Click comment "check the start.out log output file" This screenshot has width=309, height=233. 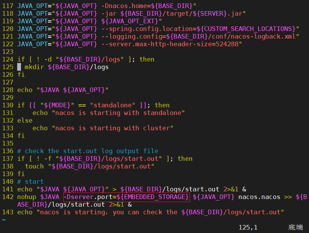pyautogui.click(x=91, y=151)
